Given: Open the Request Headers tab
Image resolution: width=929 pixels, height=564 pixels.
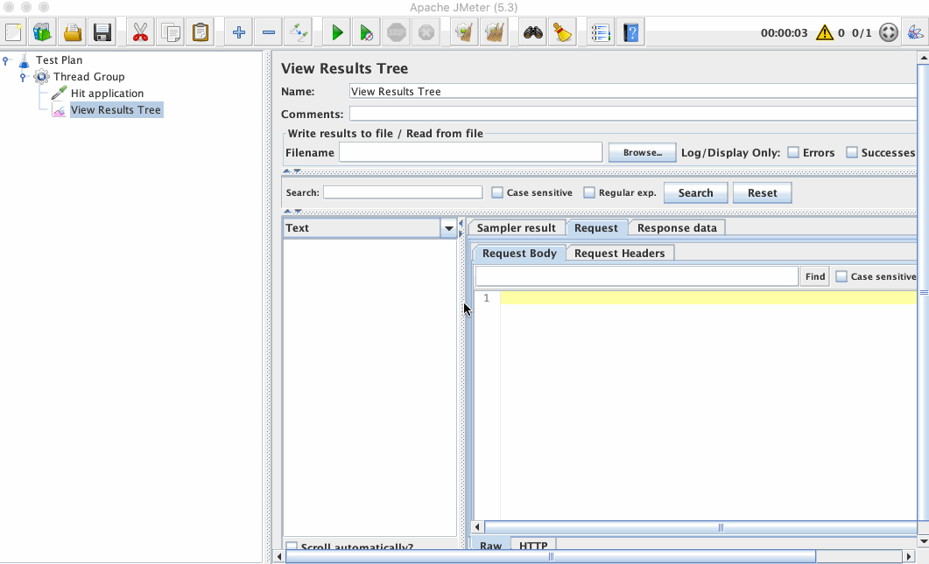Looking at the screenshot, I should pyautogui.click(x=619, y=253).
